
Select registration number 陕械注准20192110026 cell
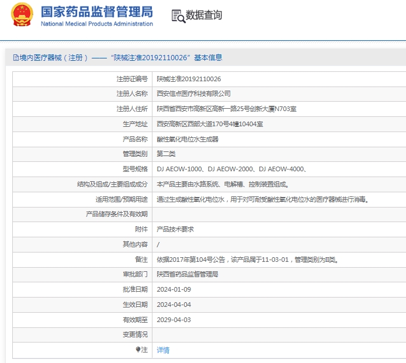pos(189,79)
